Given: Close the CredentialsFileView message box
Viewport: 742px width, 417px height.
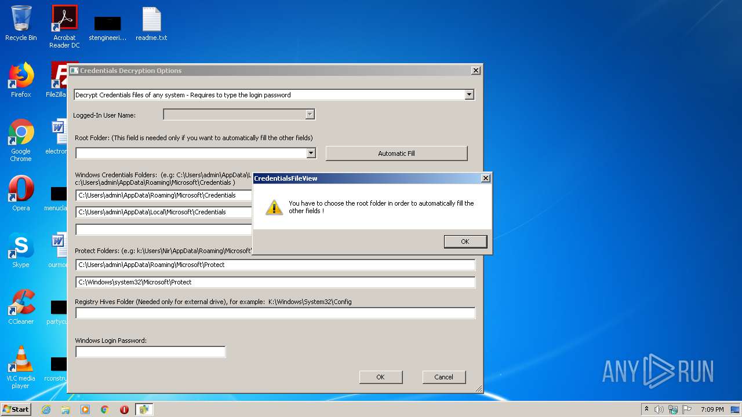Looking at the screenshot, I should click(x=486, y=178).
